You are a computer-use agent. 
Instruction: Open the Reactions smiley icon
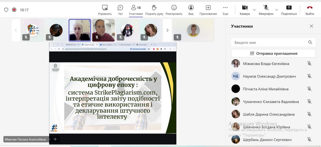point(174,8)
